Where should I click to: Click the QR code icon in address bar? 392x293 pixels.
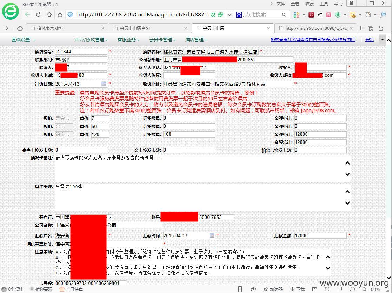[213, 15]
